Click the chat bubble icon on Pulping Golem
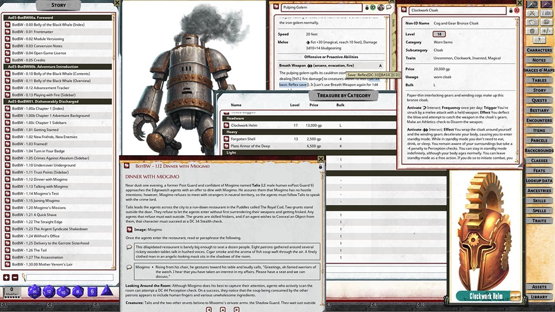Screen dimensions: 555x312 [x=388, y=7]
